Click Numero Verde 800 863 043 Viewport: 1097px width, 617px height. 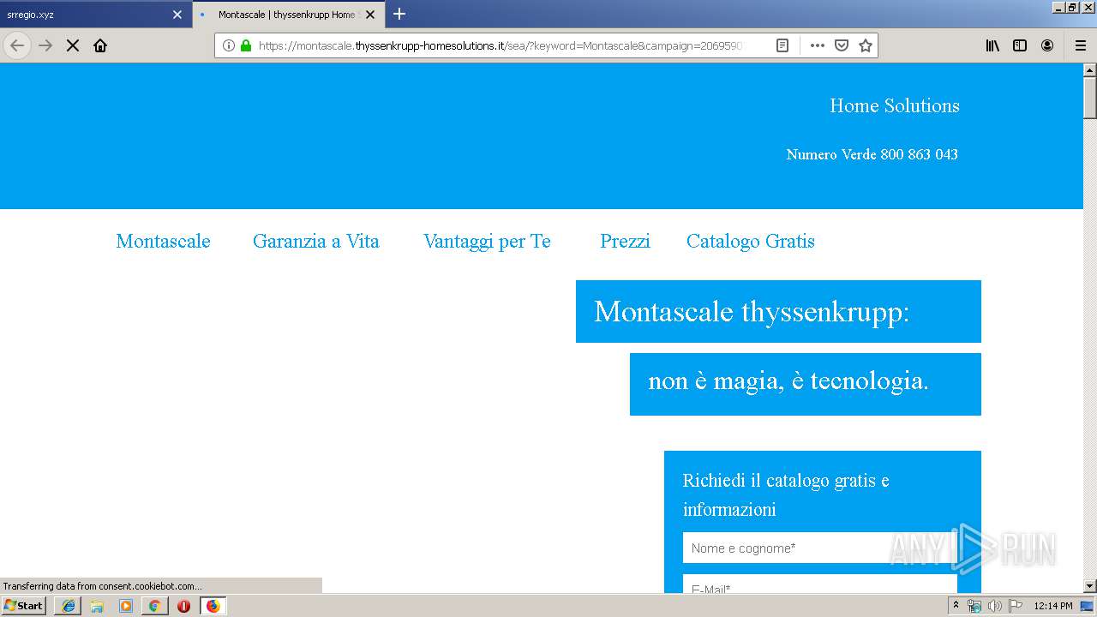[872, 154]
